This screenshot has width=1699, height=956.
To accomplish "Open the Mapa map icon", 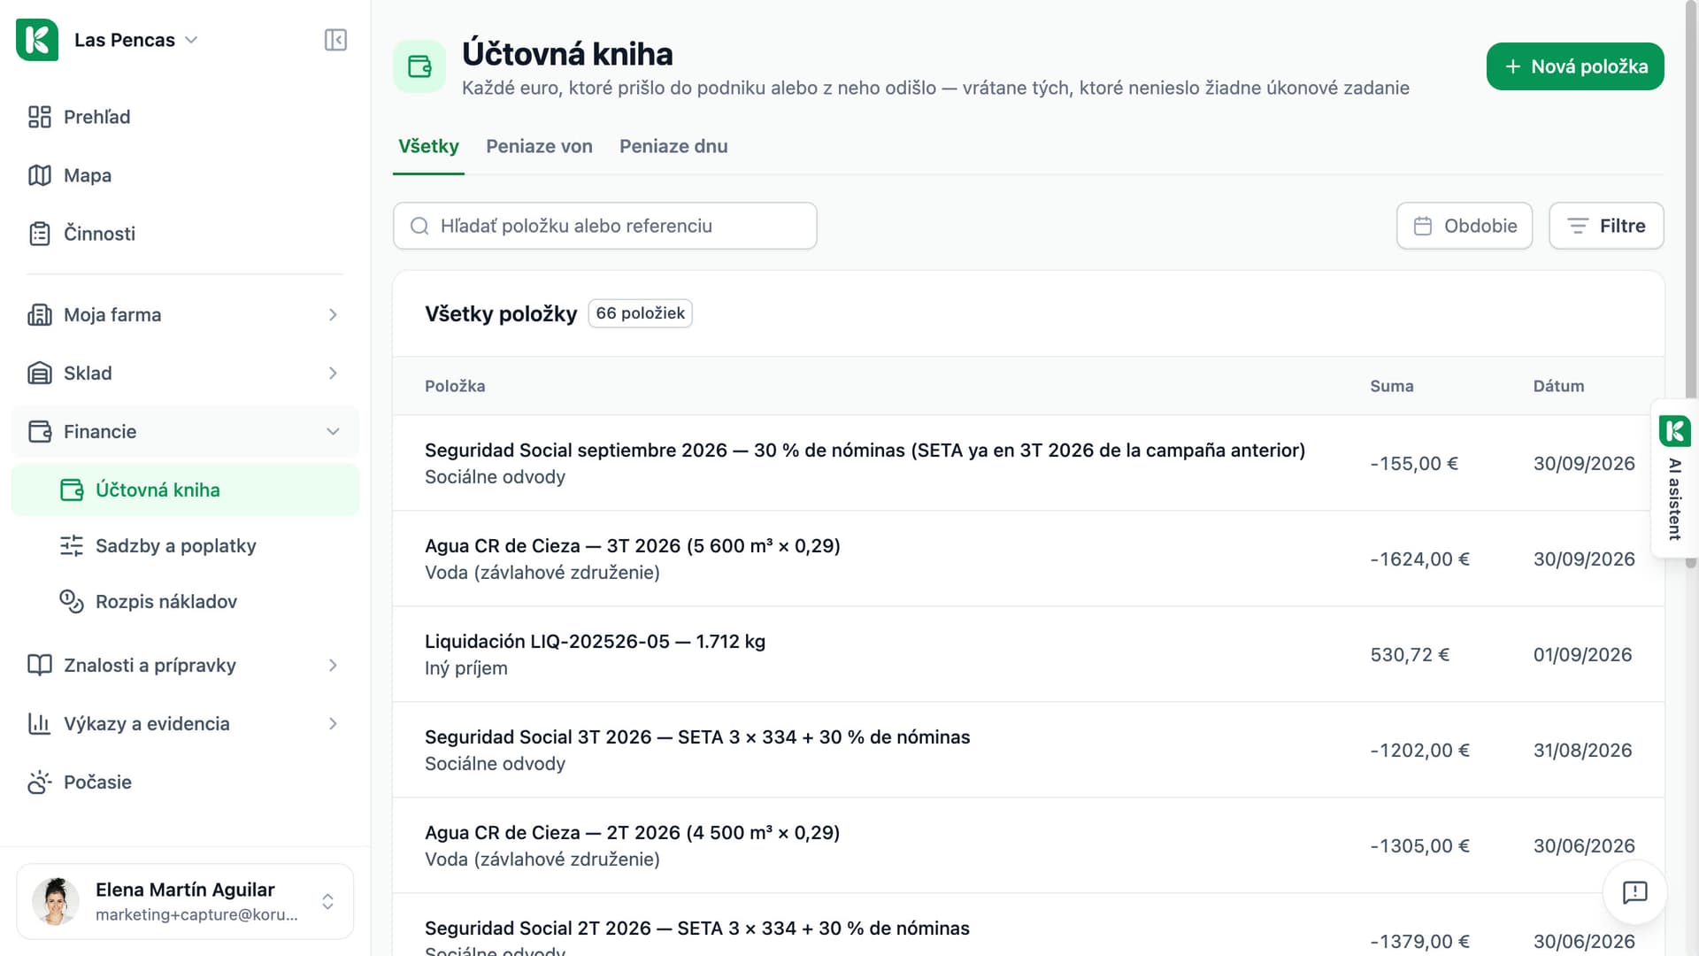I will click(40, 175).
